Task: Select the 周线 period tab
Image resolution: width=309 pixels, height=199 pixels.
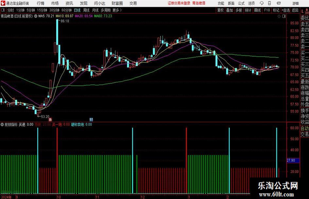Action: click(86, 10)
